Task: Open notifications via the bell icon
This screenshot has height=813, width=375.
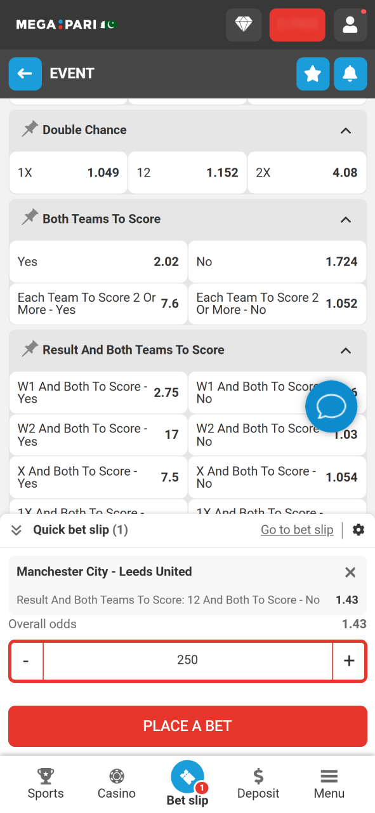Action: [350, 74]
